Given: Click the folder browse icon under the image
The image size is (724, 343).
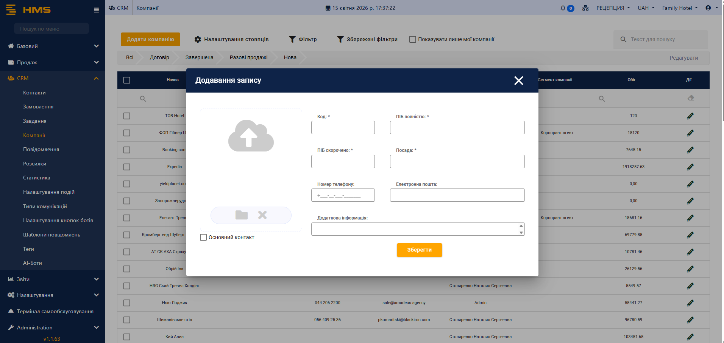Looking at the screenshot, I should tap(241, 215).
